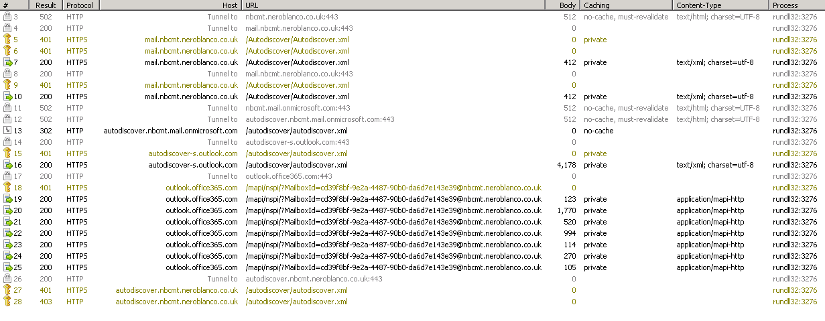Select the lock icon of session 14
This screenshot has width=825, height=321.
(x=7, y=142)
